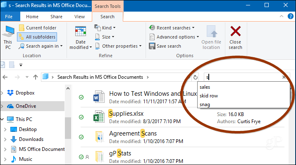Open Other properties dropdown
Viewport: 296px width, 165px height.
pos(119,46)
